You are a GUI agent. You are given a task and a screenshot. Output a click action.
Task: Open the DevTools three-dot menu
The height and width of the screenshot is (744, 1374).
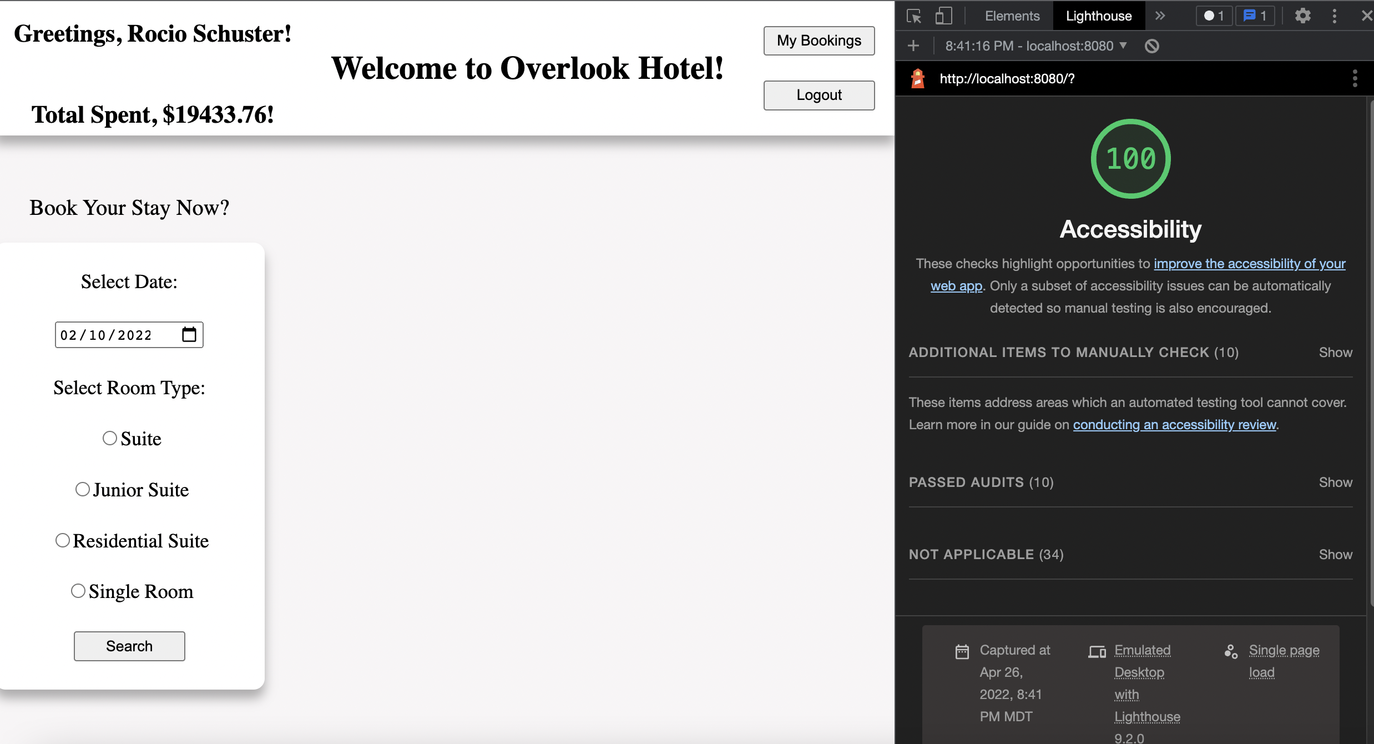tap(1335, 16)
